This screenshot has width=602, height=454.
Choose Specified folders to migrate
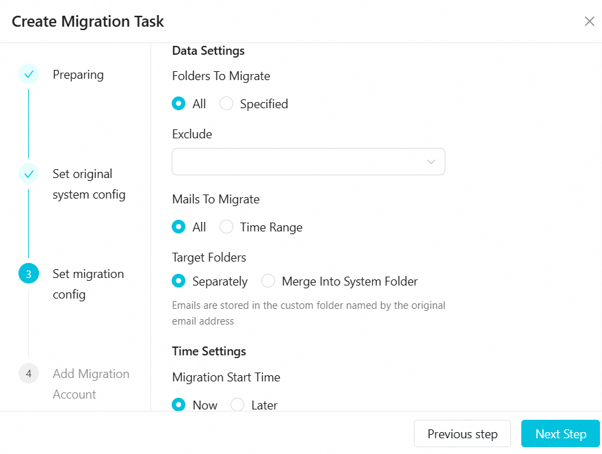[x=226, y=104]
